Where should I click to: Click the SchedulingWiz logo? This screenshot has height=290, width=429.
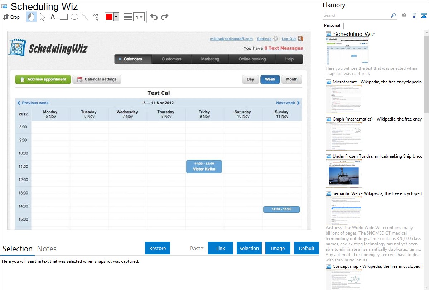[48, 48]
